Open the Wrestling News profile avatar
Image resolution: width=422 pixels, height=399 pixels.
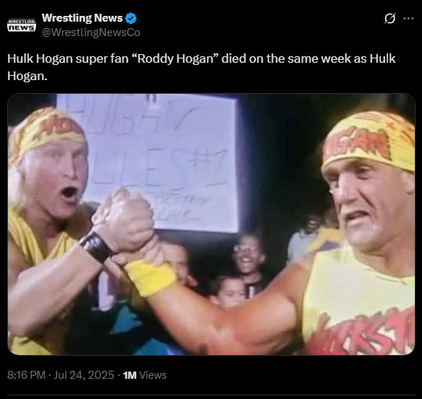tap(21, 25)
